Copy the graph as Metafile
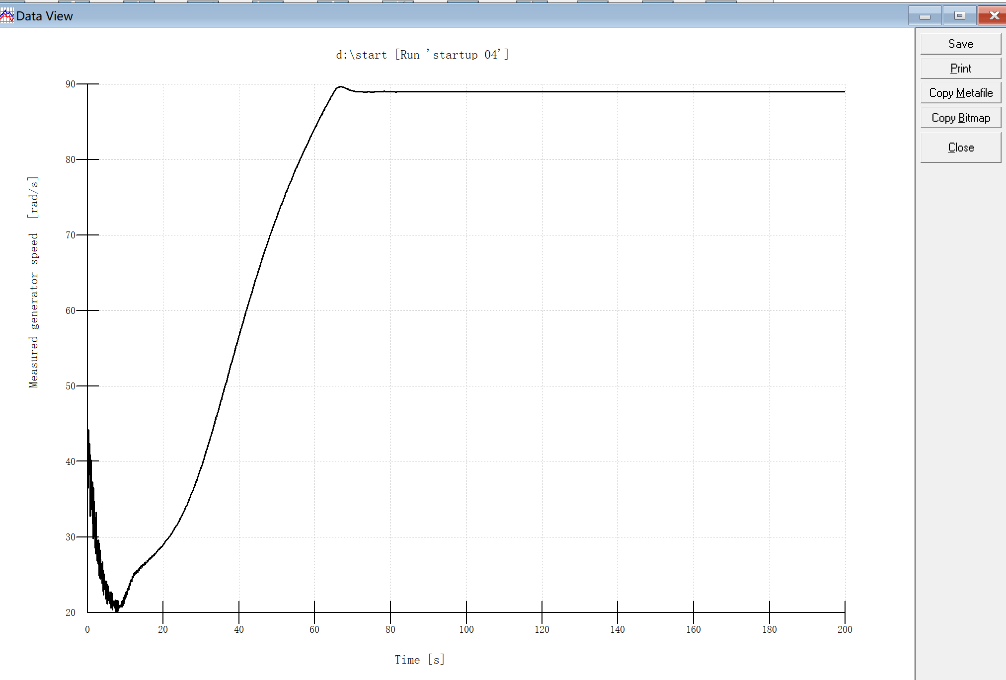 coord(960,93)
